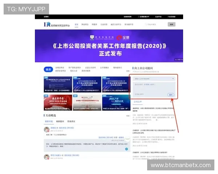Open the 路演服务 item beside 互动问答 in the navigation
The width and height of the screenshot is (218, 174).
click(94, 24)
